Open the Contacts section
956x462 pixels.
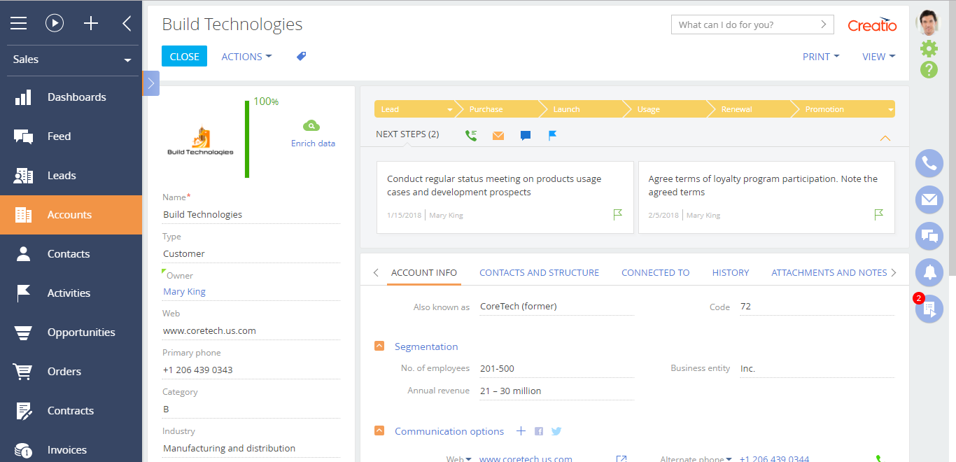coord(71,254)
